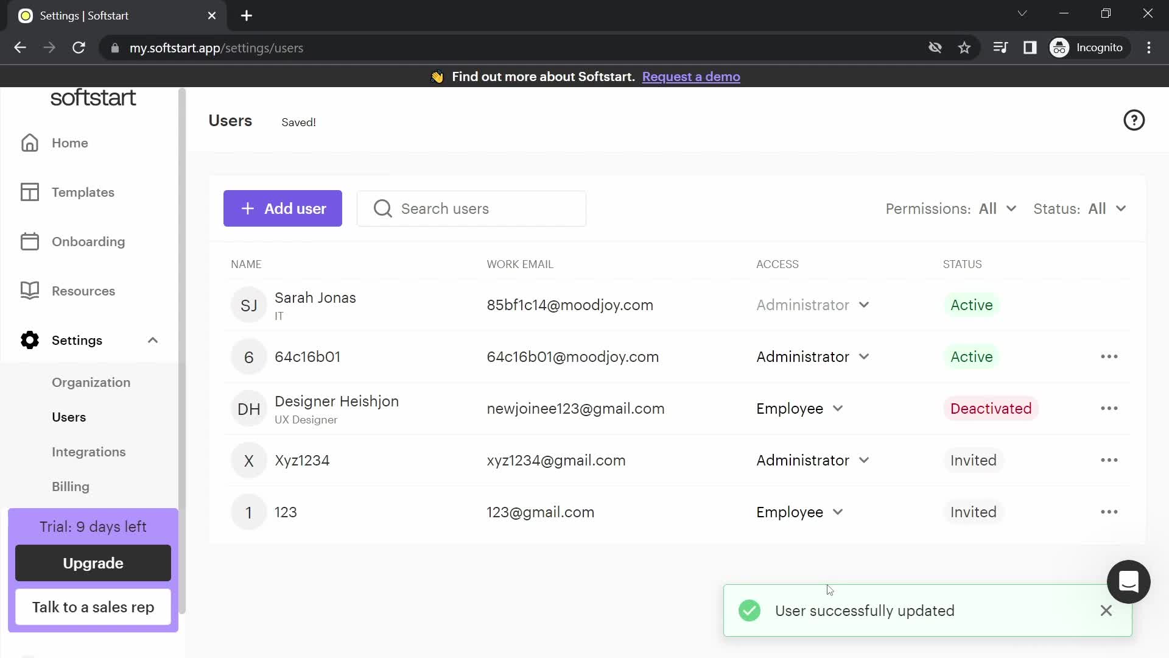The image size is (1169, 658).
Task: Click three-dot menu for Xyz1234 user
Action: click(1109, 461)
